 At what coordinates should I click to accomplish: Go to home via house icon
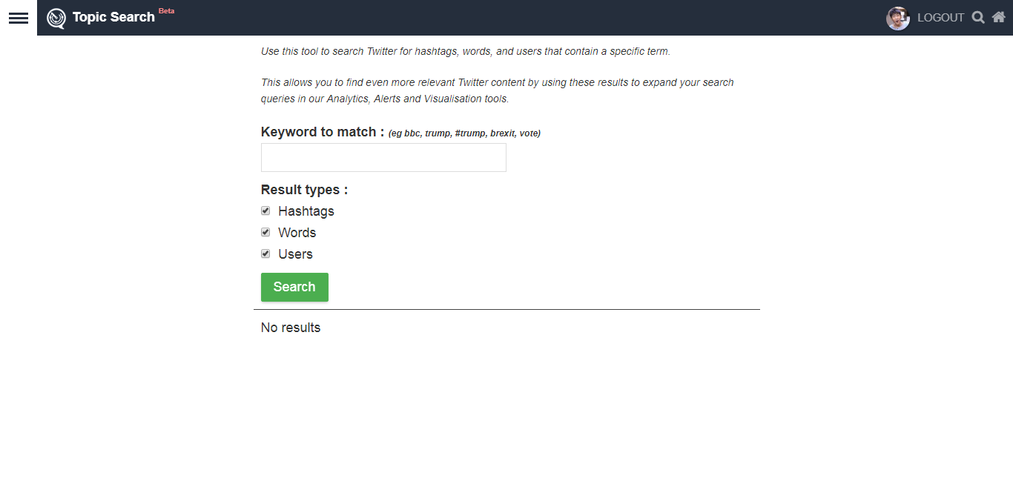[999, 17]
